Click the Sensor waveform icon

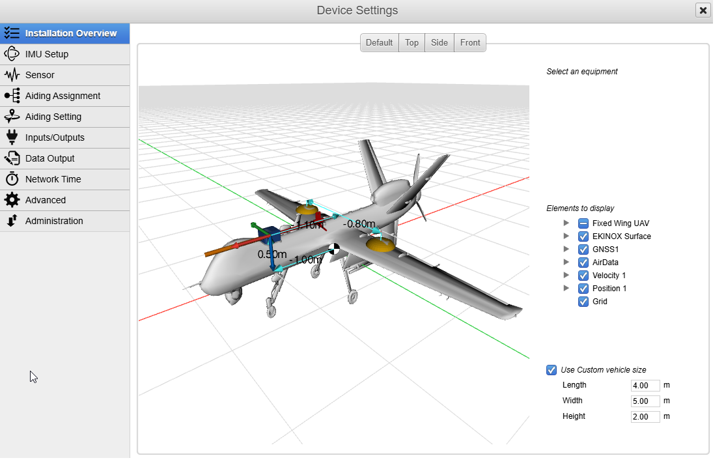12,75
